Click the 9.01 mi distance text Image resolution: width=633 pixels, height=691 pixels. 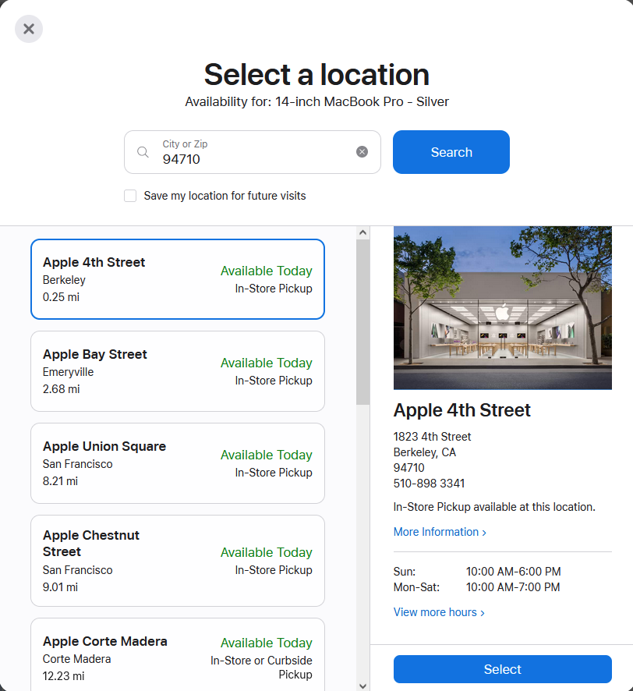(60, 587)
